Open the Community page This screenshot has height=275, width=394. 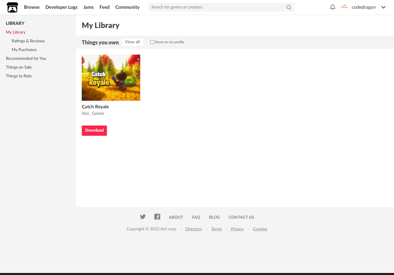pos(127,7)
